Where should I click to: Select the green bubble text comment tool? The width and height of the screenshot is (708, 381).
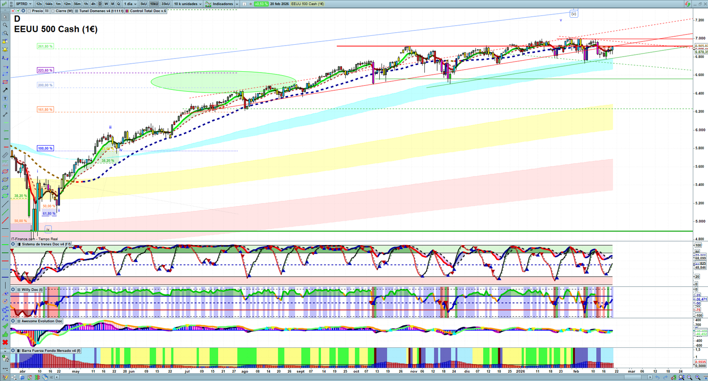(x=5, y=106)
